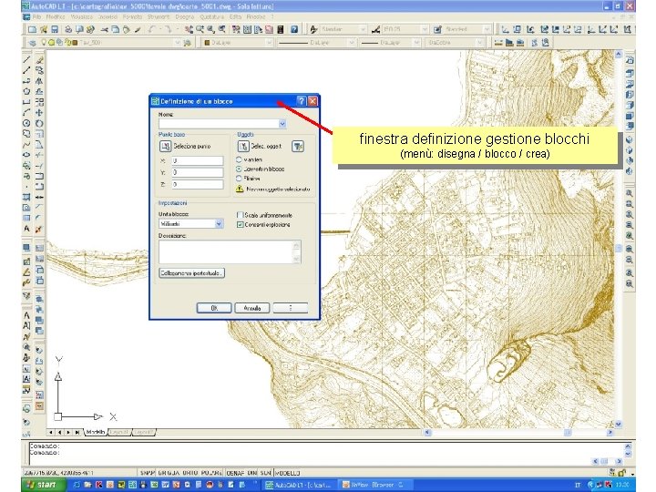Click 'Collegamento ipertestuale' button
This screenshot has width=656, height=492.
pos(191,273)
